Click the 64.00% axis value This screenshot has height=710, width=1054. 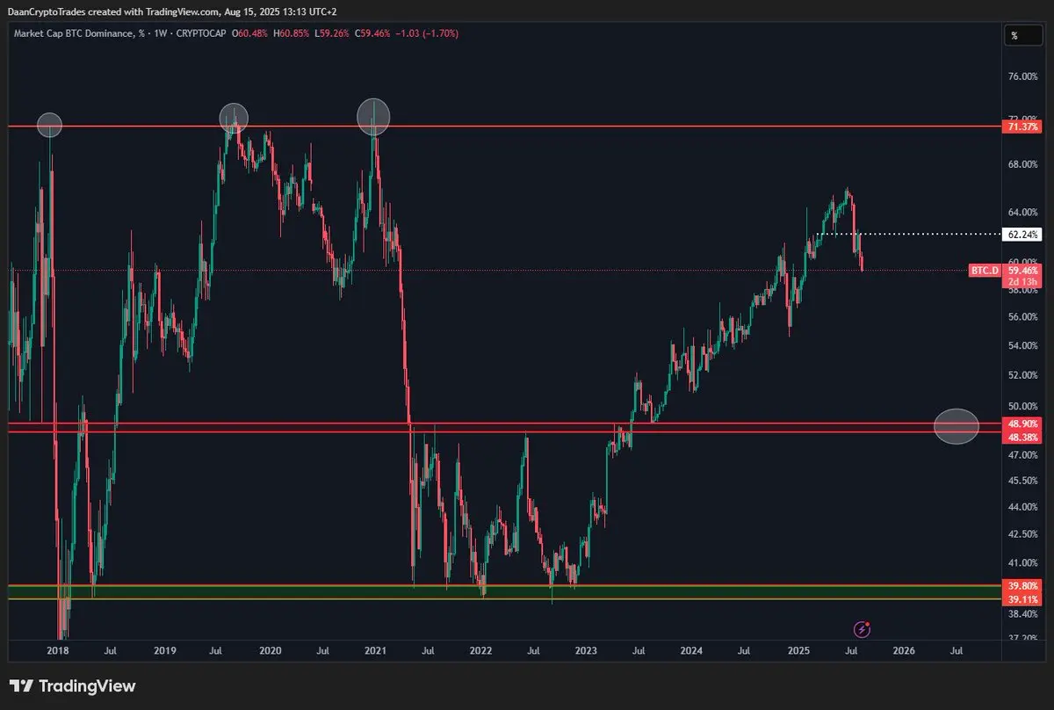pyautogui.click(x=1024, y=212)
